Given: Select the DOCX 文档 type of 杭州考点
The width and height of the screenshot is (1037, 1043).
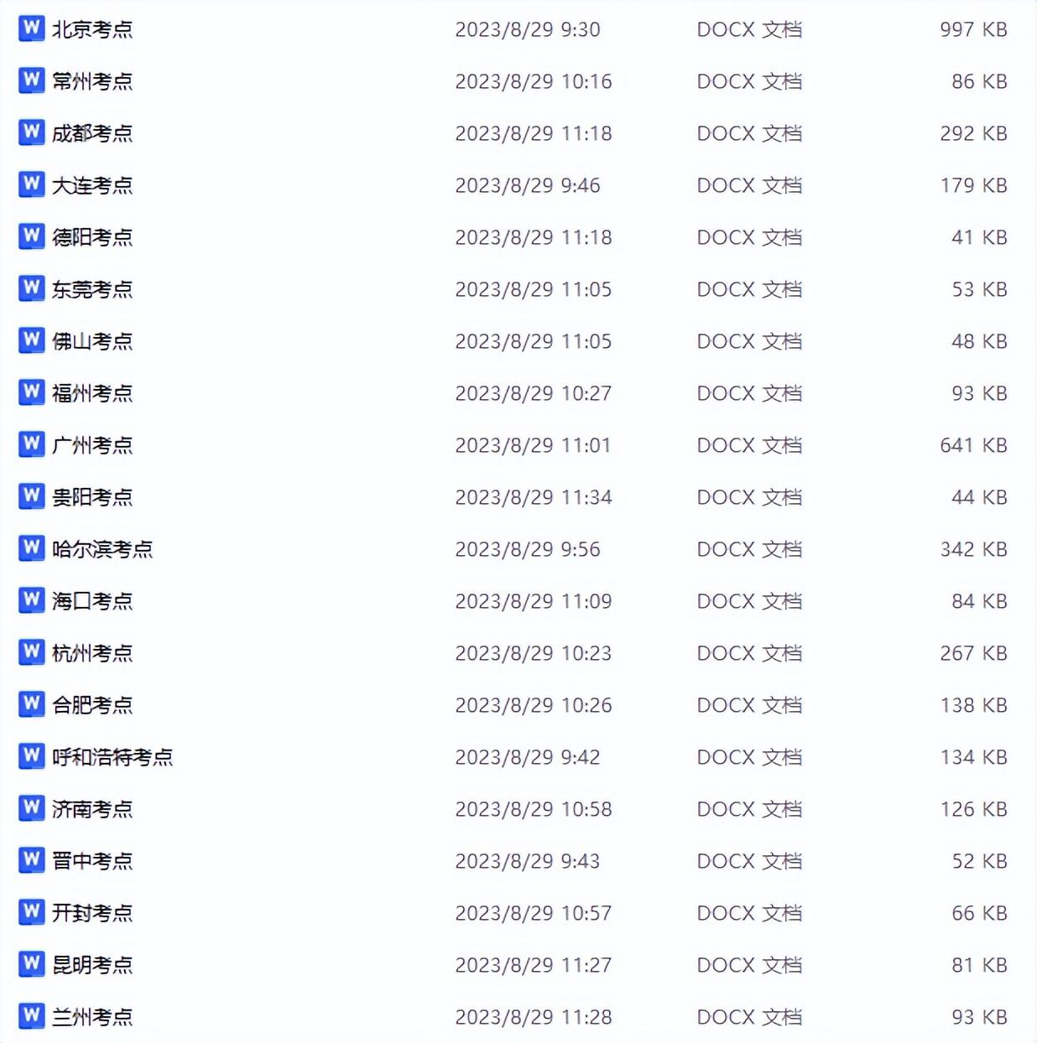Looking at the screenshot, I should 749,653.
